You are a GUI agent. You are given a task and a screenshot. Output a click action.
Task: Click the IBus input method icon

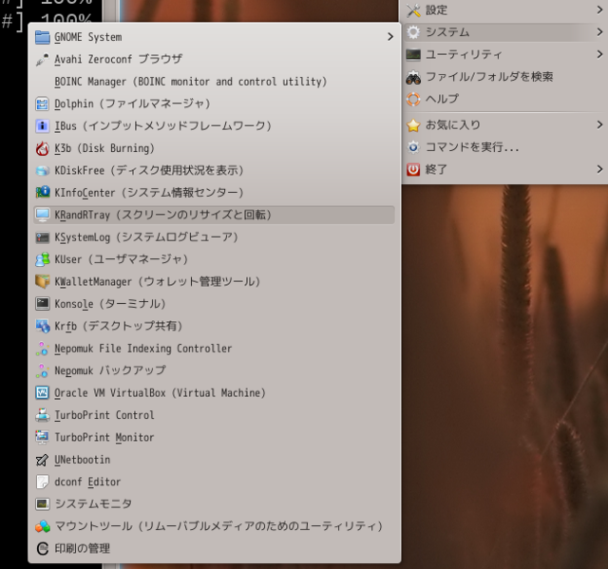click(x=42, y=126)
